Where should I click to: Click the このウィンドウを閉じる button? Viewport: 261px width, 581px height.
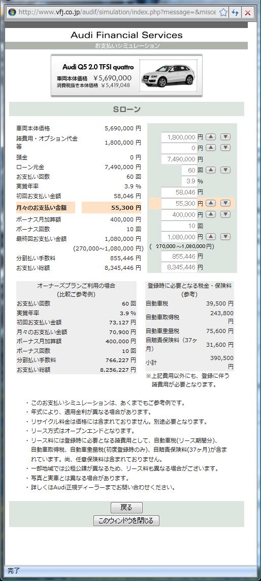point(126,520)
